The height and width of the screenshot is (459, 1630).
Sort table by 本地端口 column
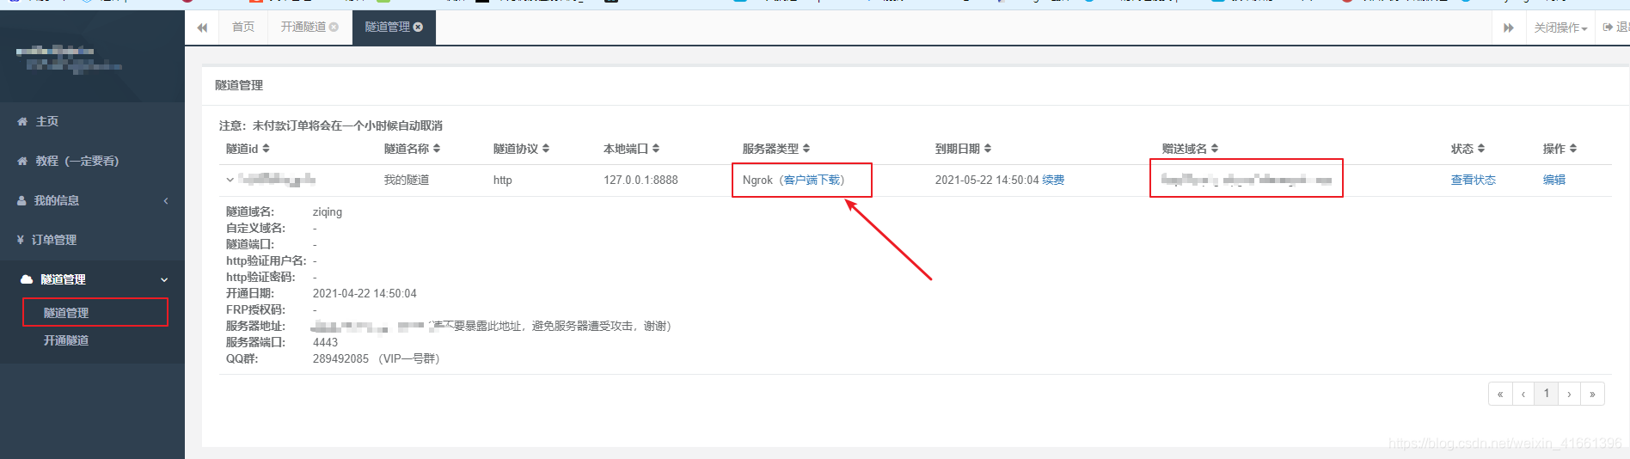pyautogui.click(x=631, y=149)
